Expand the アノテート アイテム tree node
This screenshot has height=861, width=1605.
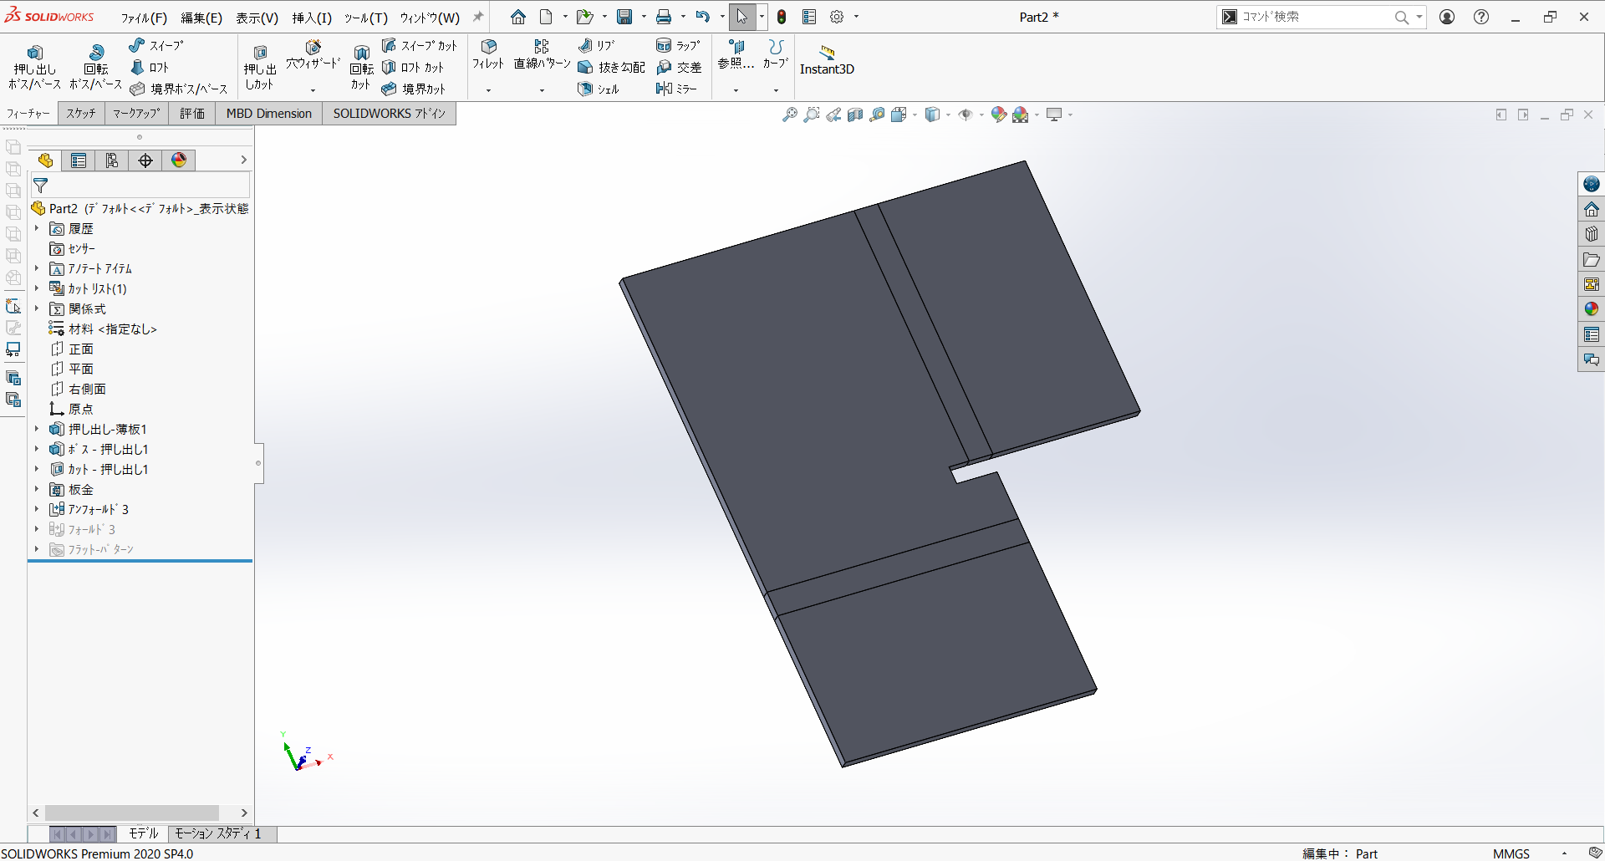tap(37, 268)
